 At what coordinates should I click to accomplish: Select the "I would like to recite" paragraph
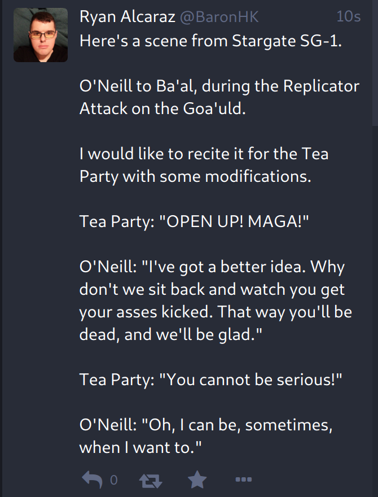point(204,153)
